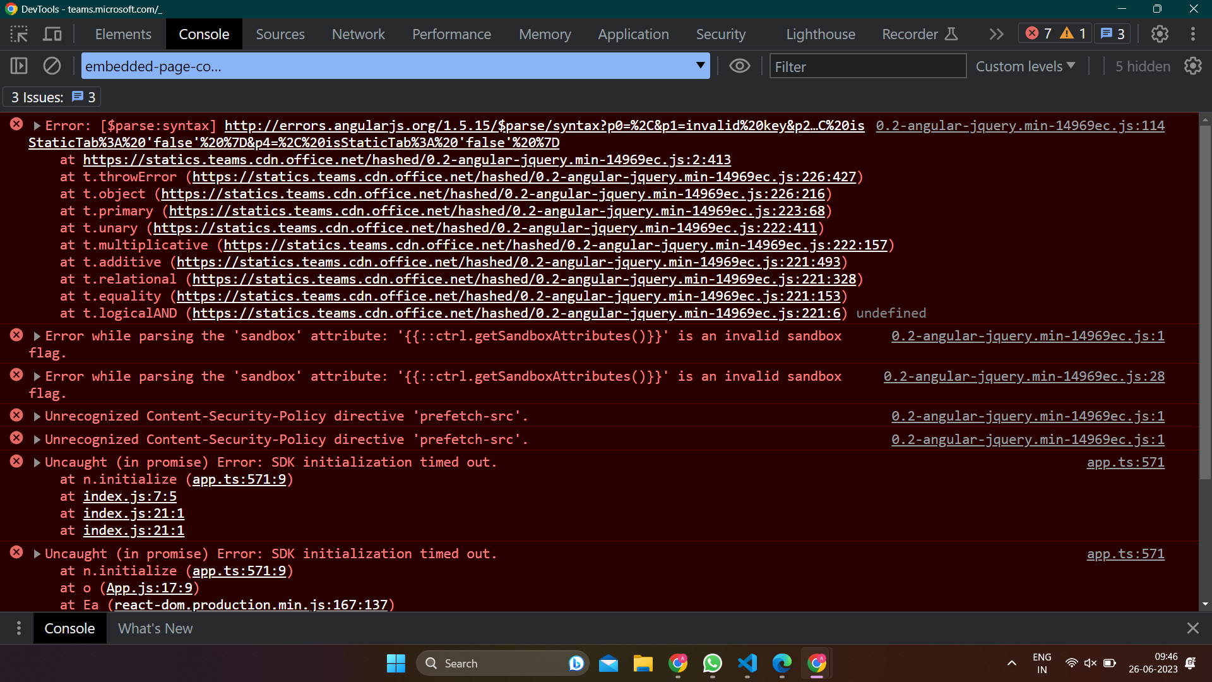
Task: Expand the first SDK initialization timed out error
Action: (x=37, y=462)
